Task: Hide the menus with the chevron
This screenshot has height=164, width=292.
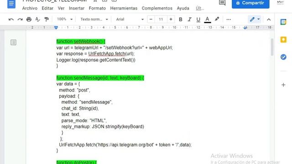Action: pyautogui.click(x=269, y=19)
